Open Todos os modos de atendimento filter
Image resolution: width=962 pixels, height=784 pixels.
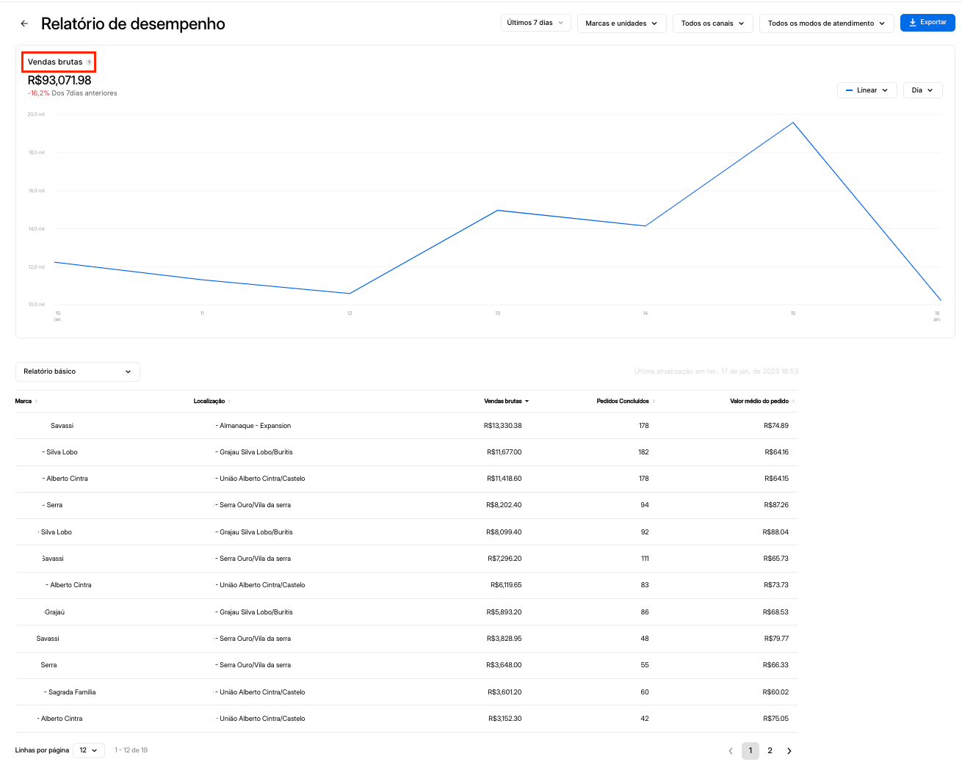tap(826, 23)
